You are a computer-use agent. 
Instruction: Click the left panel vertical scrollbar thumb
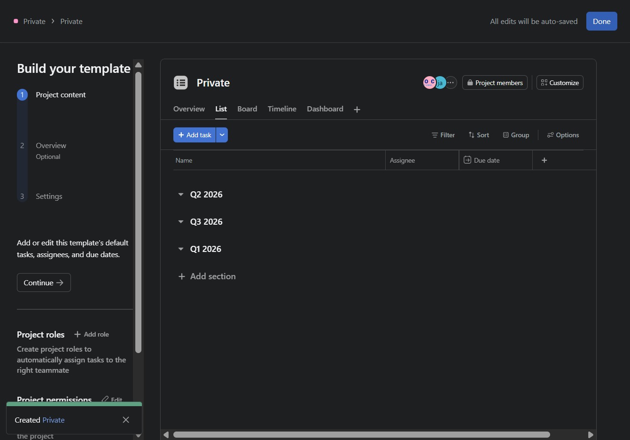(138, 212)
